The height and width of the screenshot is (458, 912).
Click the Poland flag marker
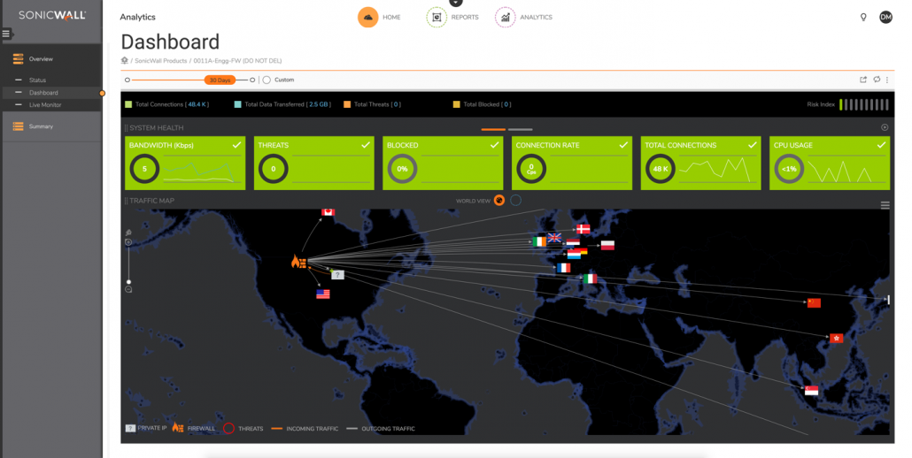point(607,246)
